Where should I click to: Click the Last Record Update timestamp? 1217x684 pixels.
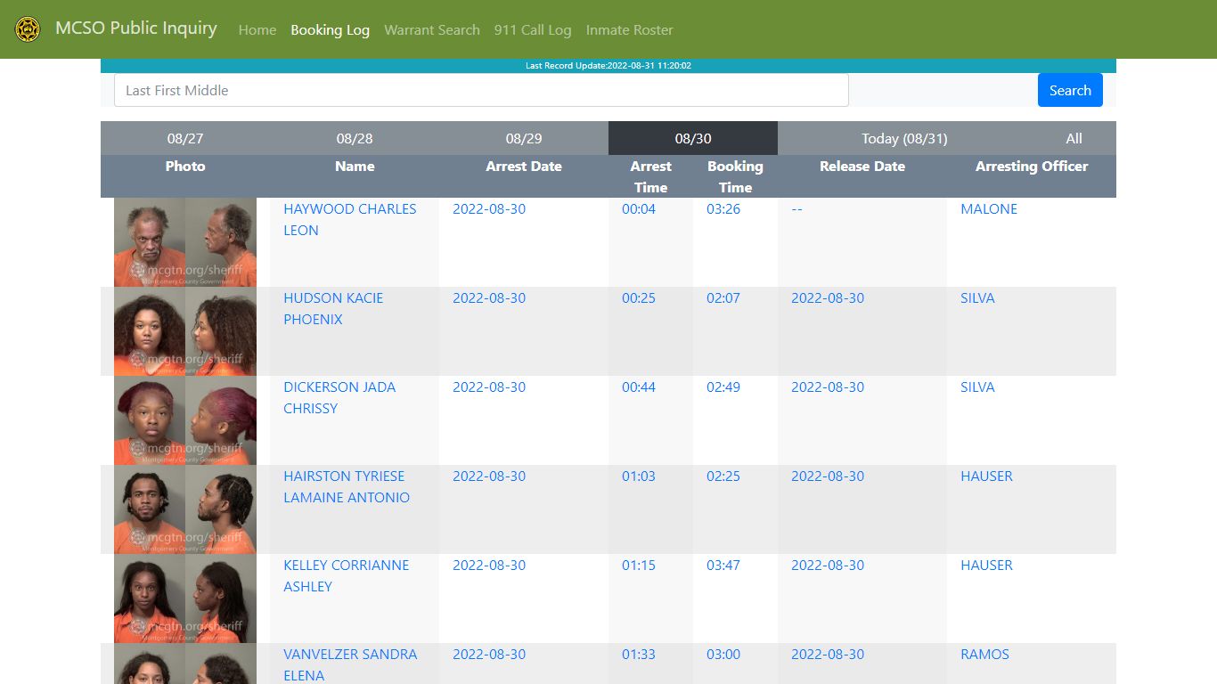608,66
